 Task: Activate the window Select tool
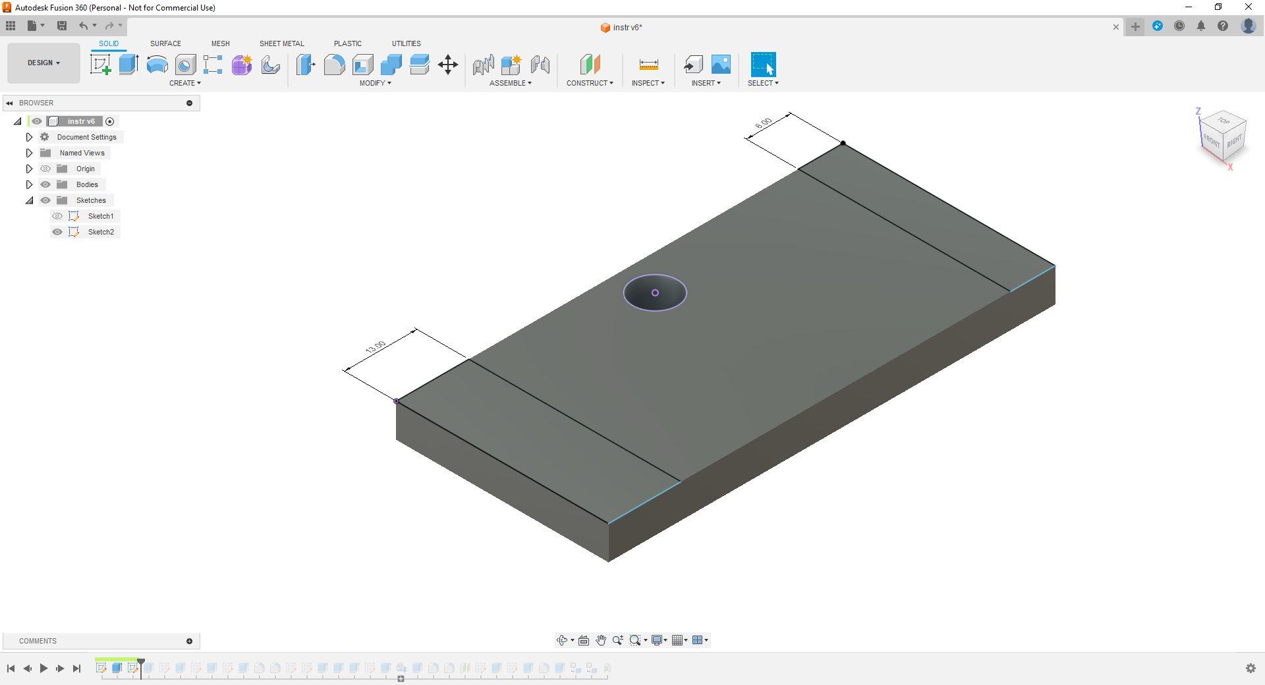pos(763,65)
